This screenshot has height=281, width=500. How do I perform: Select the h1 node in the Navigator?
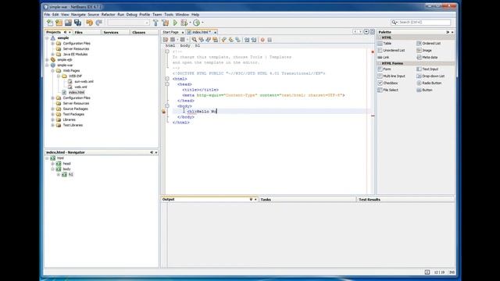click(71, 175)
